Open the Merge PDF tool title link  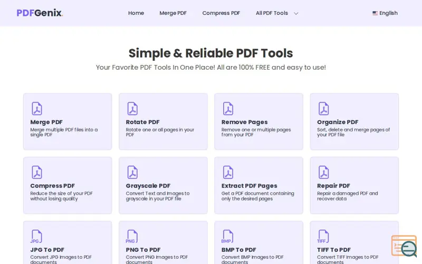[x=46, y=122]
